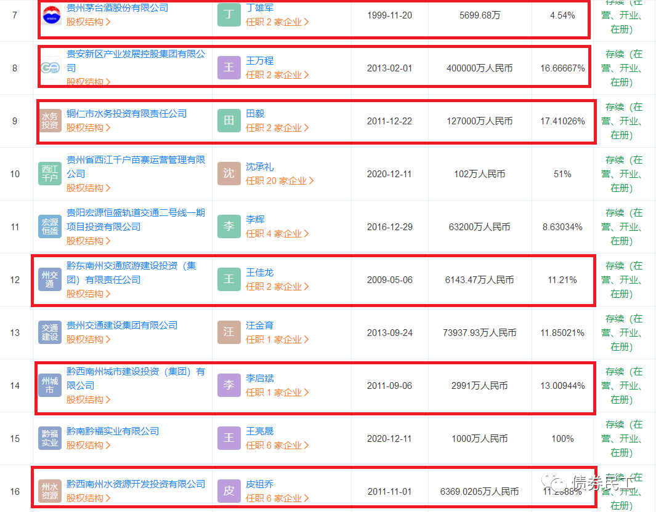Click the 水务投资 logo tile
Viewport: 656px width, 512px height.
click(x=50, y=121)
